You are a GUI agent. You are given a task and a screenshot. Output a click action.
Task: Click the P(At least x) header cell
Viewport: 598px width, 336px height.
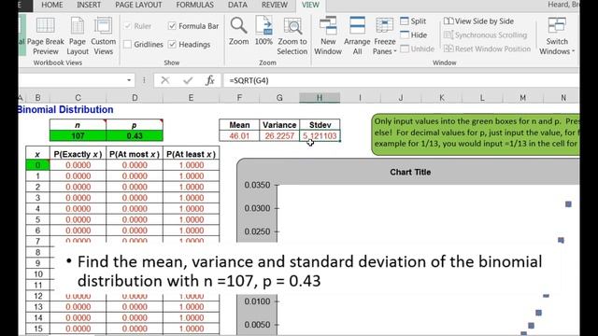click(x=191, y=154)
